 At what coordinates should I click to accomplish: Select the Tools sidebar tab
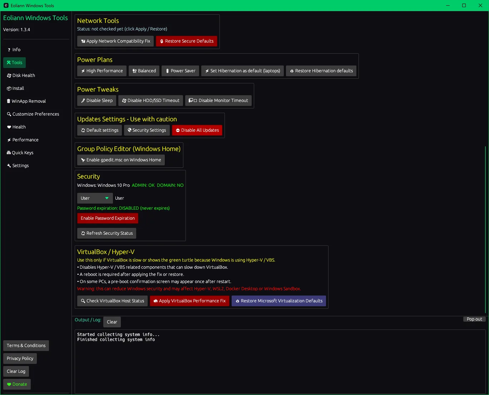pyautogui.click(x=15, y=63)
